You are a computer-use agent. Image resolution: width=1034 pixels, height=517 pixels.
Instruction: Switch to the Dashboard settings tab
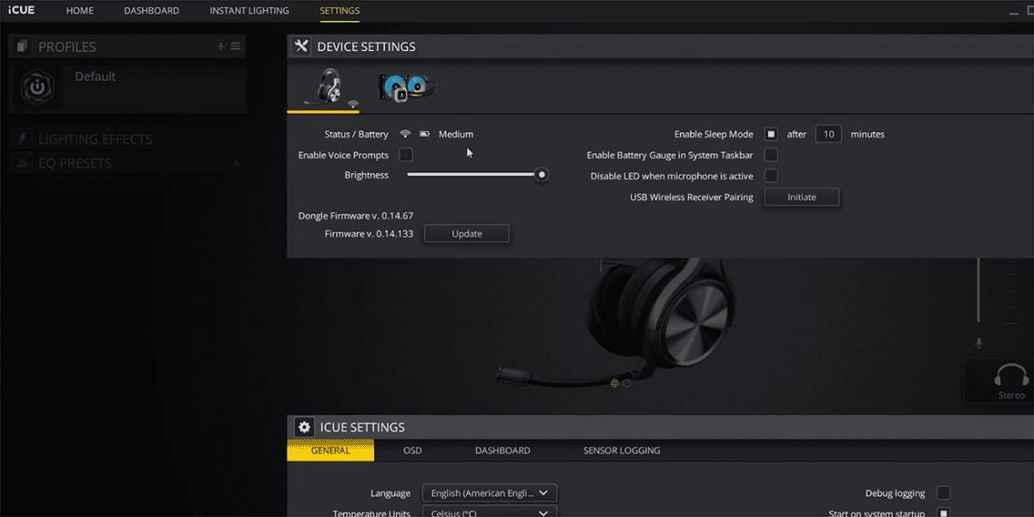[502, 451]
